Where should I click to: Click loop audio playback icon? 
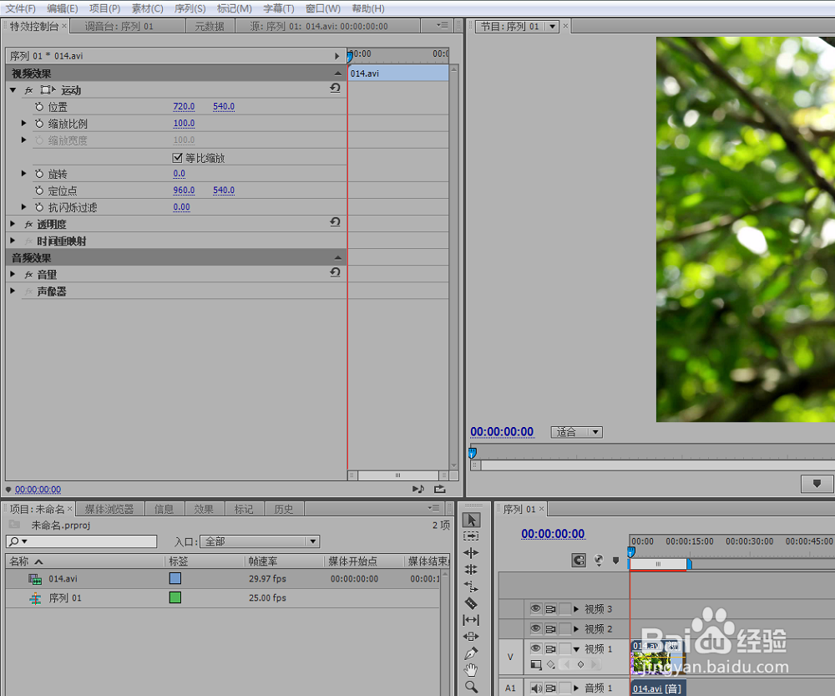click(418, 489)
